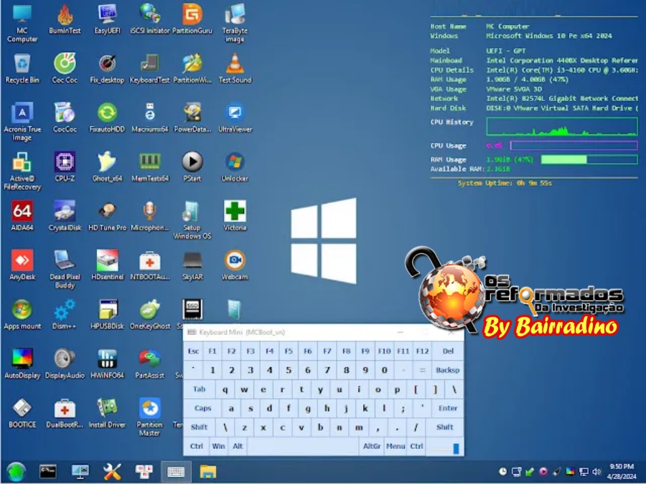This screenshot has height=484, width=646.
Task: Open the CPU-Z icon
Action: (x=65, y=167)
